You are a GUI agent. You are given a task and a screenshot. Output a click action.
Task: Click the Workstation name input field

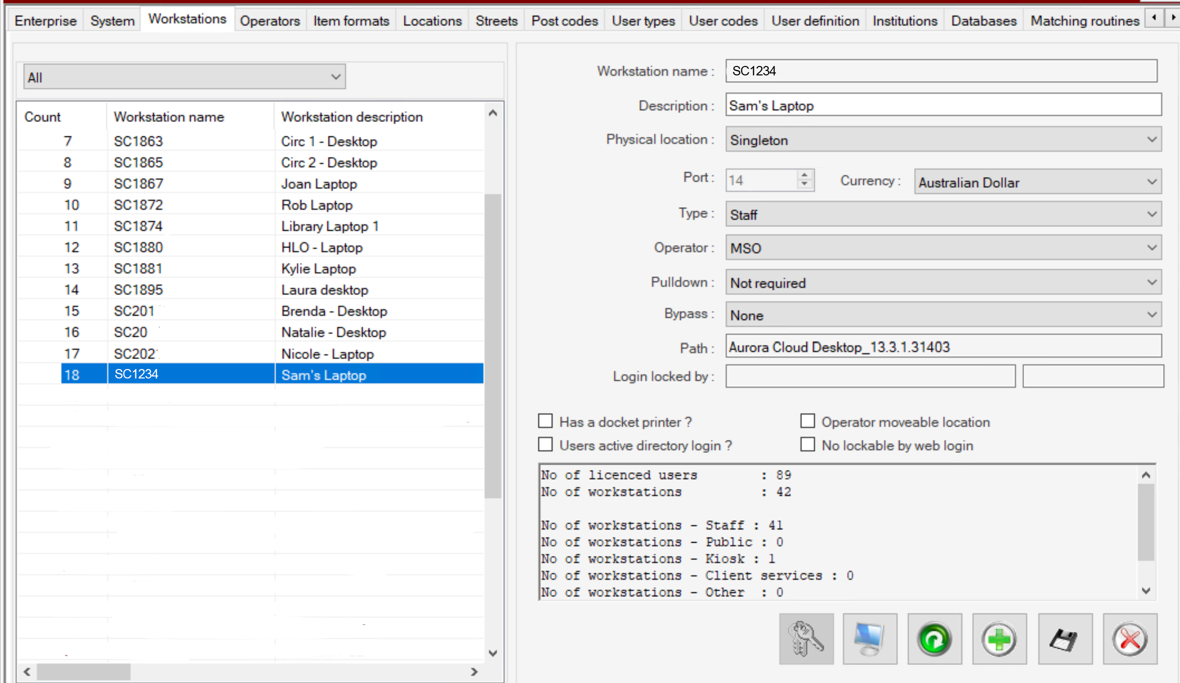point(941,70)
